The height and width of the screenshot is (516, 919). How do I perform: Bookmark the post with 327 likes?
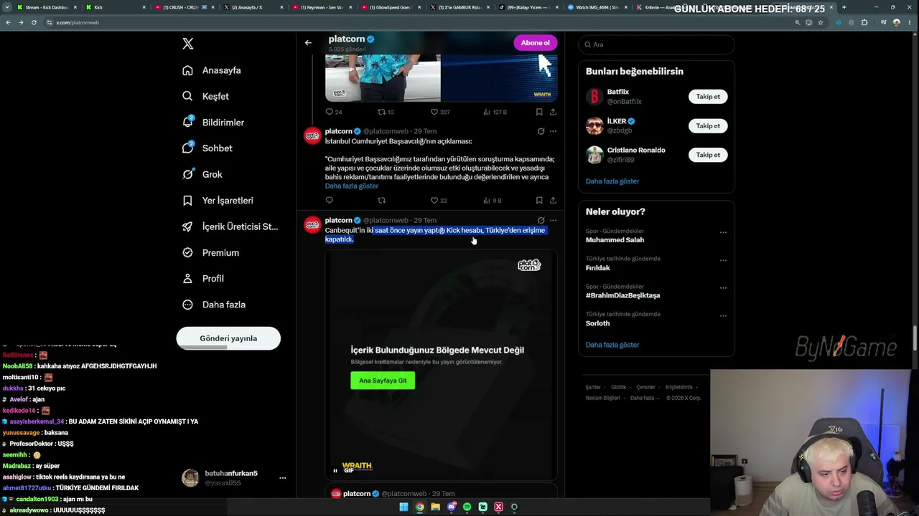coord(539,112)
